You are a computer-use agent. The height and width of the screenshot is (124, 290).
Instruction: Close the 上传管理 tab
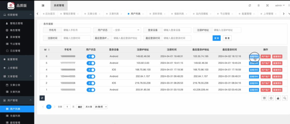tap(276, 14)
